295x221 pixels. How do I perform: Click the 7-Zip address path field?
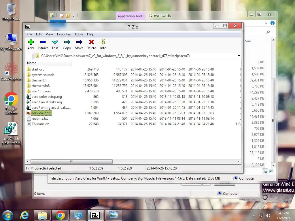pos(138,56)
